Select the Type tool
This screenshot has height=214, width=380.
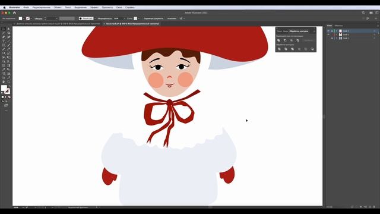pyautogui.click(x=4, y=41)
